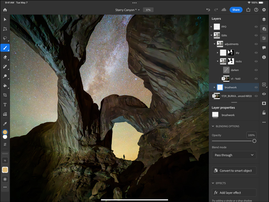
Task: Collapse the adjustments layer group
Action: pyautogui.click(x=215, y=44)
